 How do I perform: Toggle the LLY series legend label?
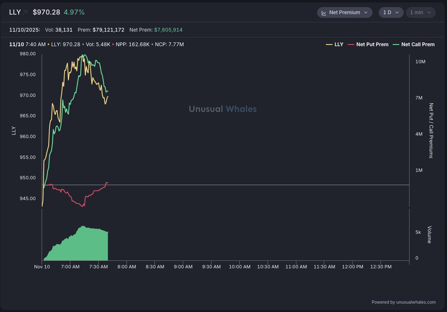[x=339, y=45]
